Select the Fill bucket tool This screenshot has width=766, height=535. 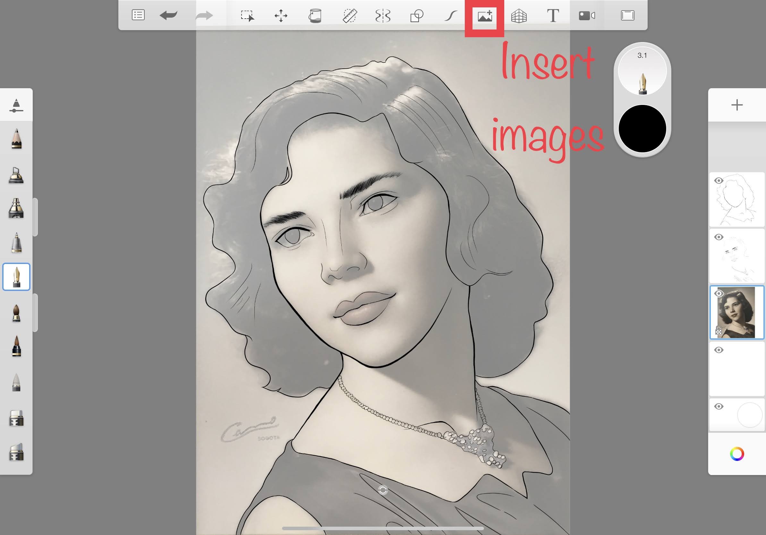pyautogui.click(x=315, y=15)
